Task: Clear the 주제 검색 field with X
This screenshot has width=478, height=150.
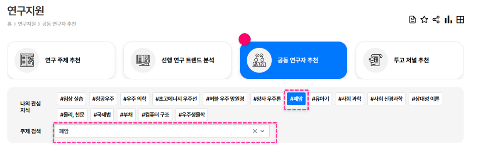Action: [255, 131]
